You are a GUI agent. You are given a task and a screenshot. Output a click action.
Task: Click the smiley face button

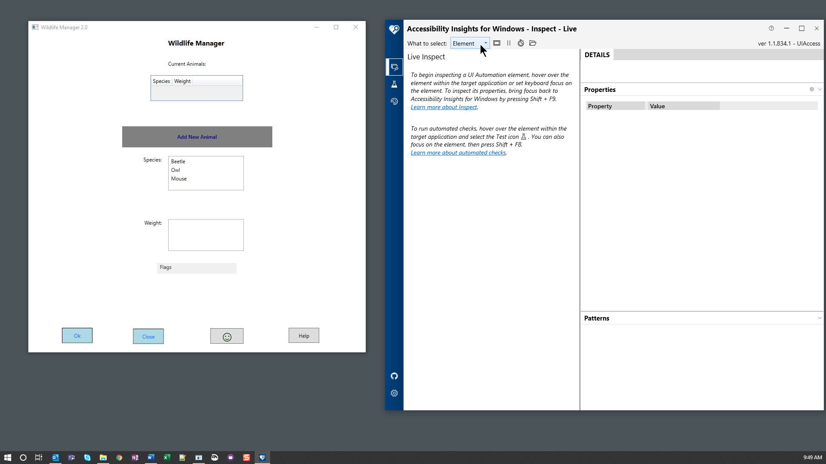click(227, 336)
